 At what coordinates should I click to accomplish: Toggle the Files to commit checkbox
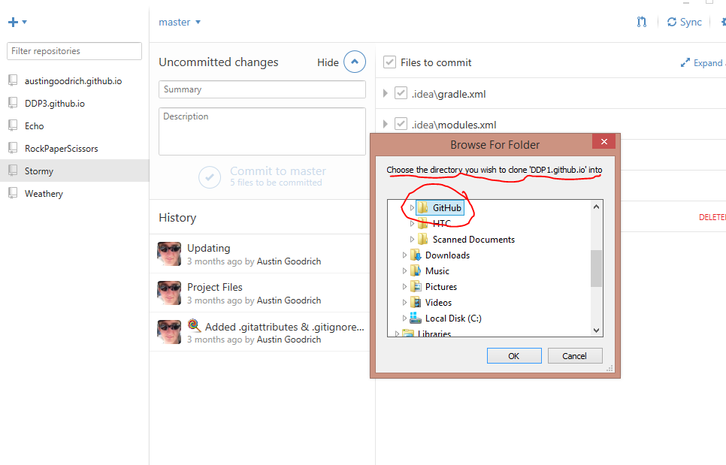click(389, 62)
